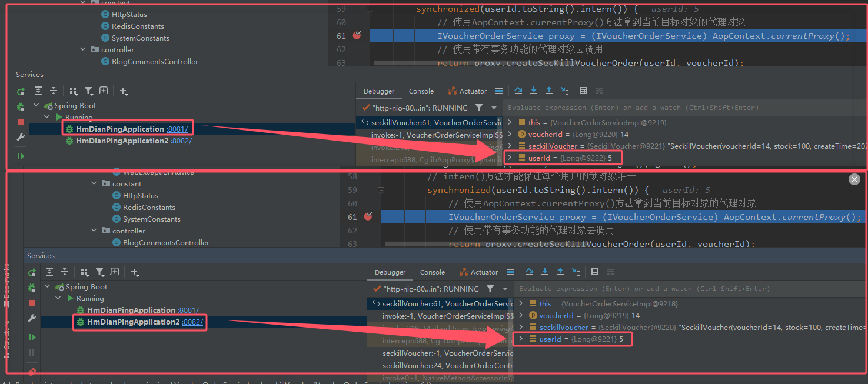
Task: Stop the running service in upper Services panel
Action: click(21, 122)
